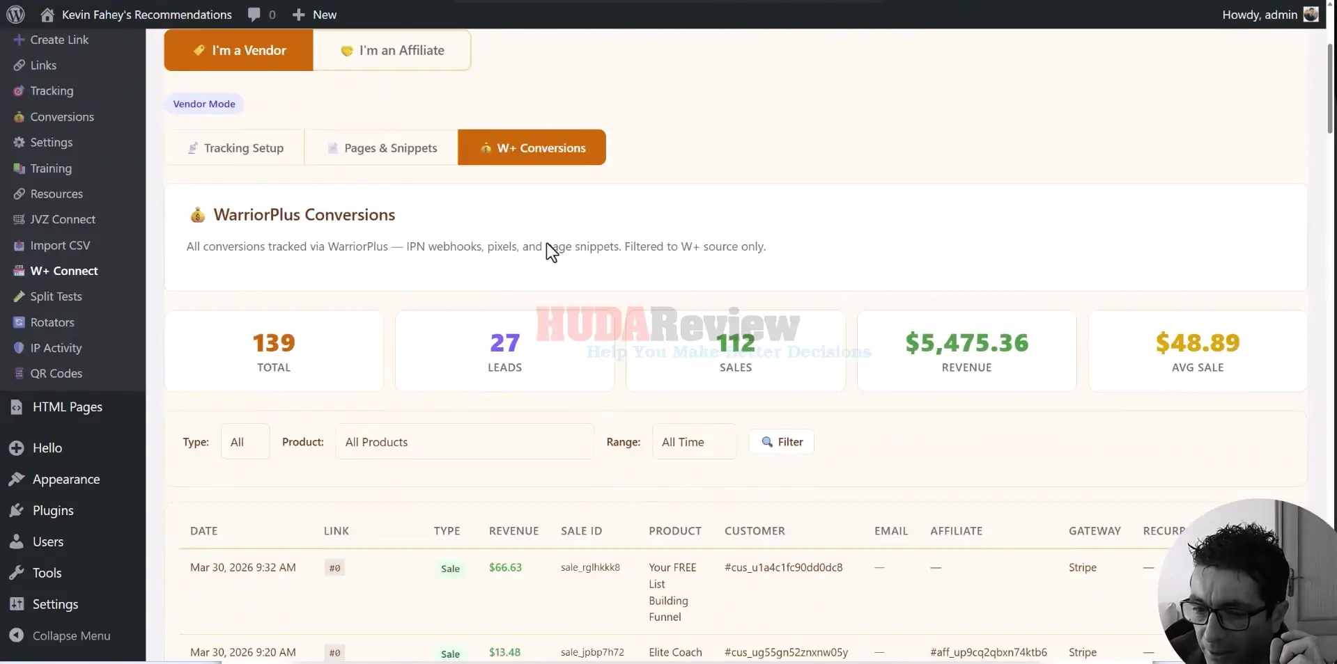Select the W+ Conversions tab
This screenshot has height=664, width=1337.
[x=532, y=148]
